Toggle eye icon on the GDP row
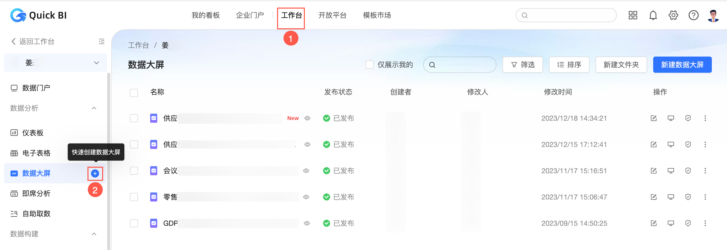 click(x=307, y=223)
